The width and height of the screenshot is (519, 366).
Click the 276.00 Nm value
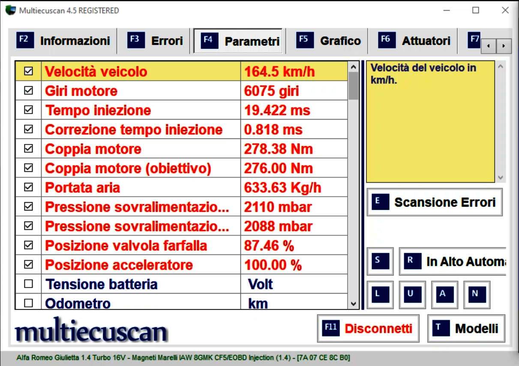coord(279,168)
